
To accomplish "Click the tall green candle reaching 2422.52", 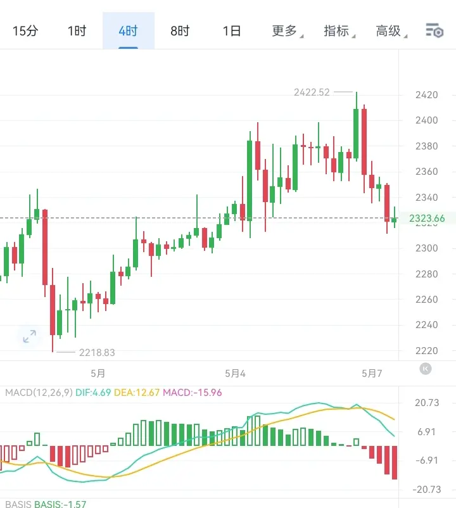I will coord(356,134).
